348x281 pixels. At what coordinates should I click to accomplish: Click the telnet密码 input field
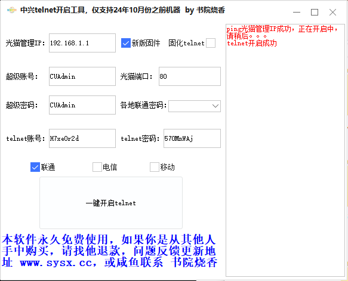(192, 138)
